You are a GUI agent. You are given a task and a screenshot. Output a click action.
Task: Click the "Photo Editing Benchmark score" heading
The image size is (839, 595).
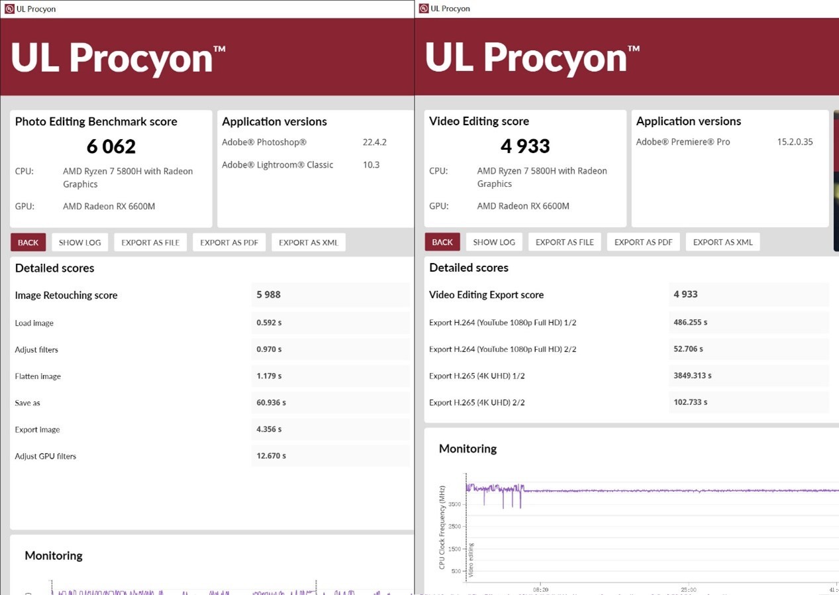click(x=96, y=122)
